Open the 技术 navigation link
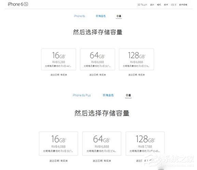This screenshot has height=170, width=197. point(166,5)
